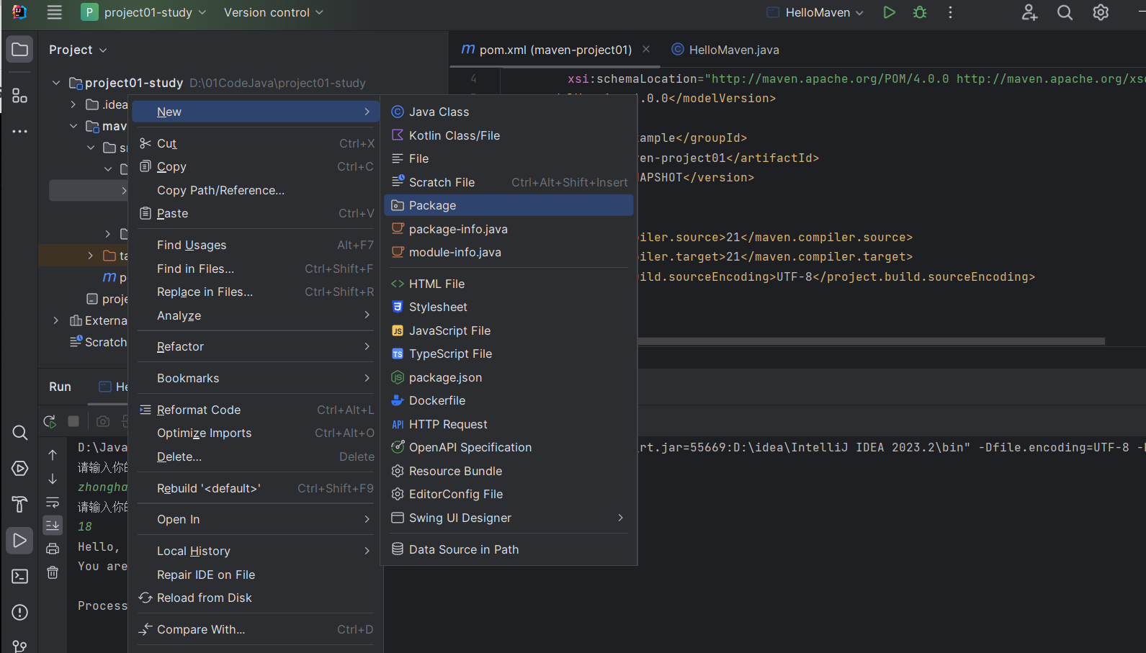
Task: Stop the running process
Action: tap(73, 421)
